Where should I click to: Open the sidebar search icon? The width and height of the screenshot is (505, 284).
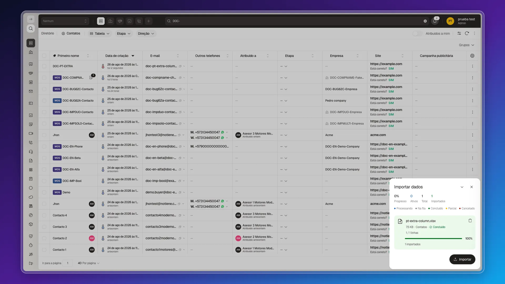pos(31,28)
